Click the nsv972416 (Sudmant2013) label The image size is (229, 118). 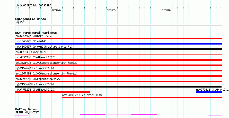(x=213, y=90)
